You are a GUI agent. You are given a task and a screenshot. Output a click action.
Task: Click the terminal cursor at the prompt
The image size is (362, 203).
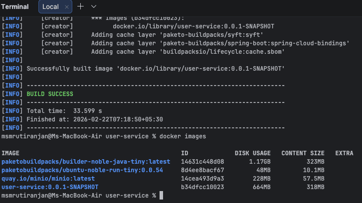coord(161,196)
